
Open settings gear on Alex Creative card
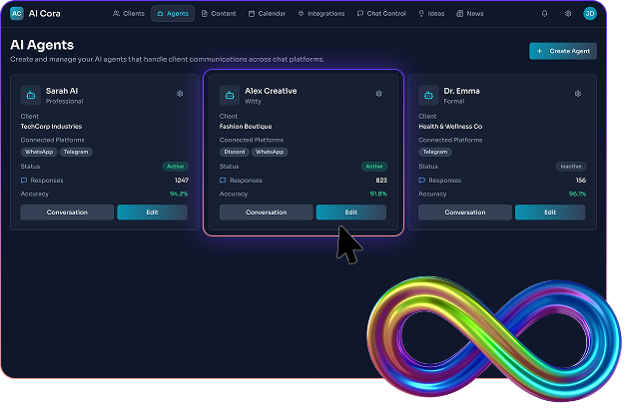pos(378,94)
